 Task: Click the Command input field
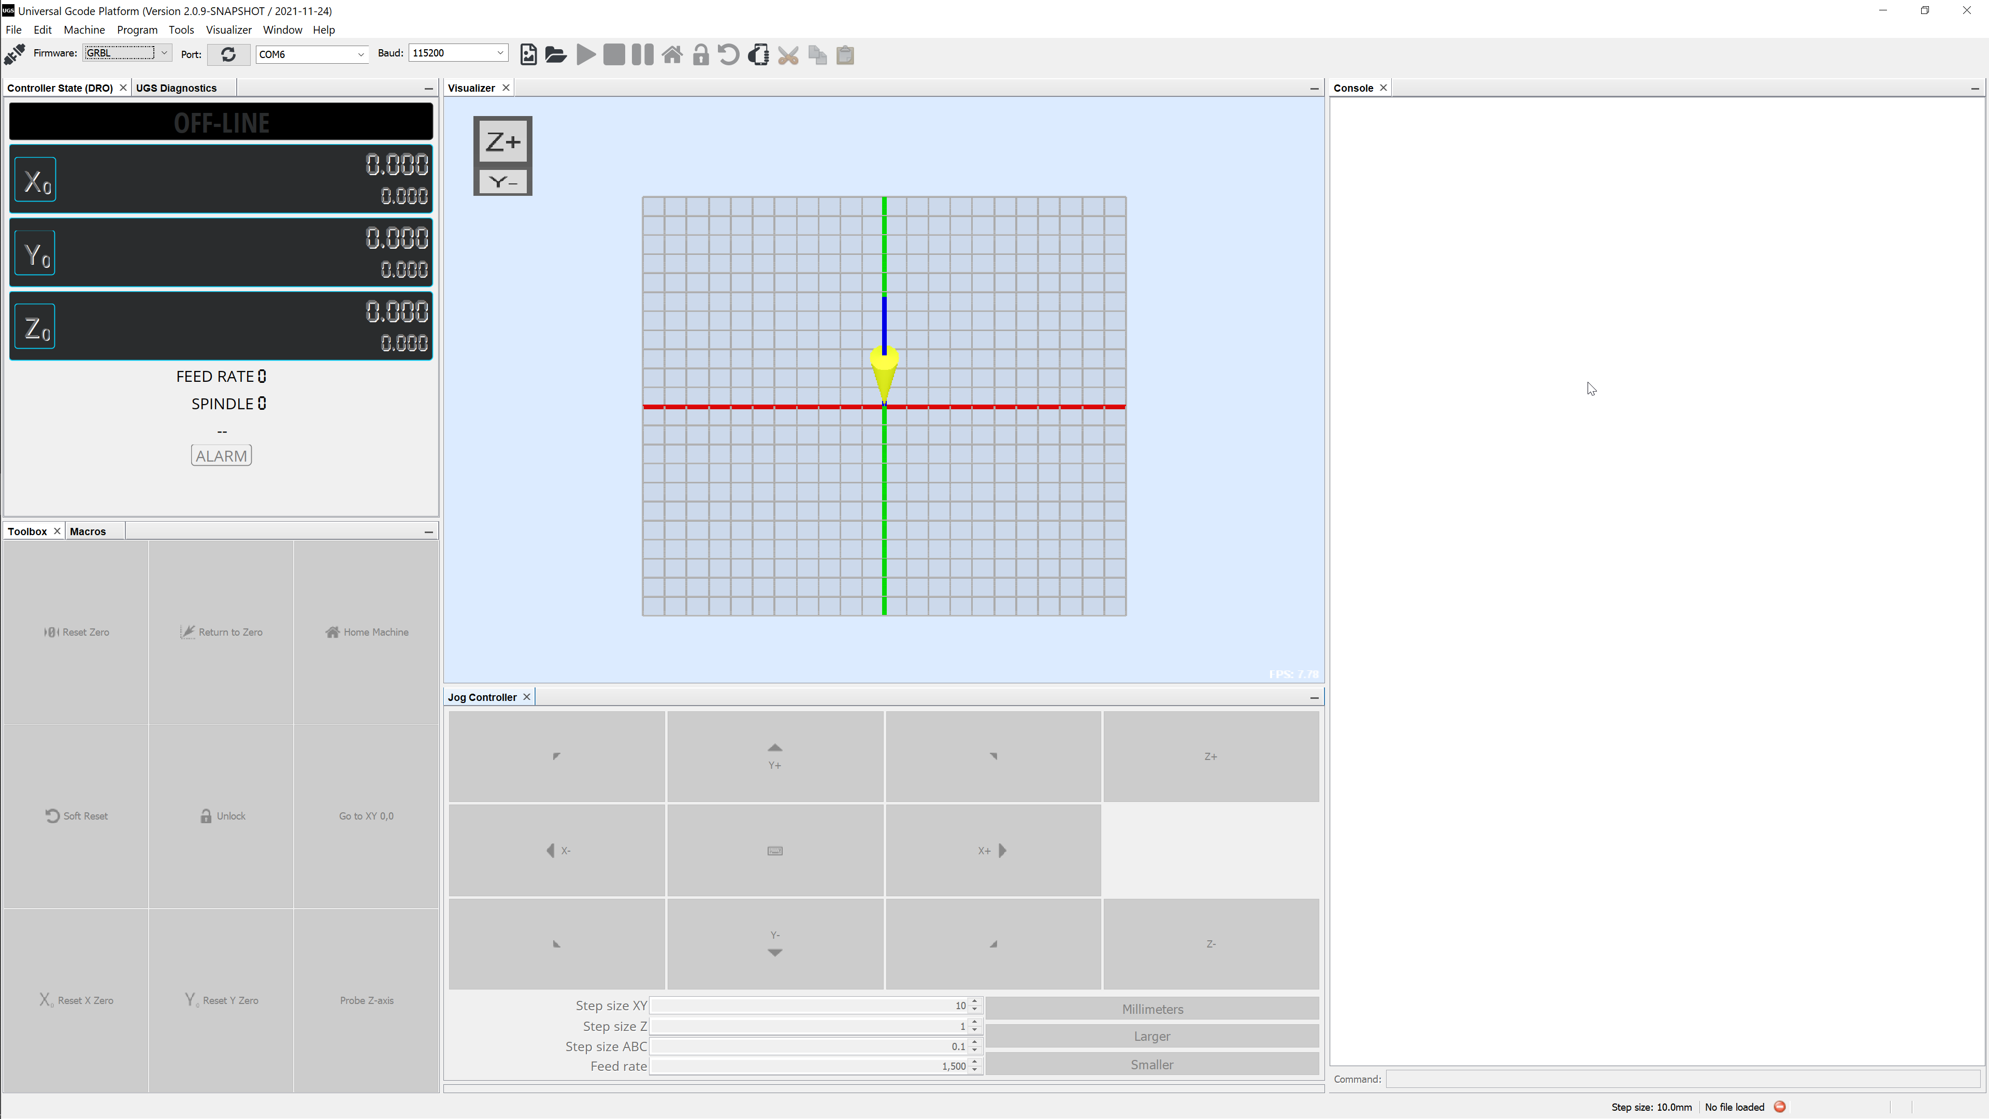[1682, 1079]
